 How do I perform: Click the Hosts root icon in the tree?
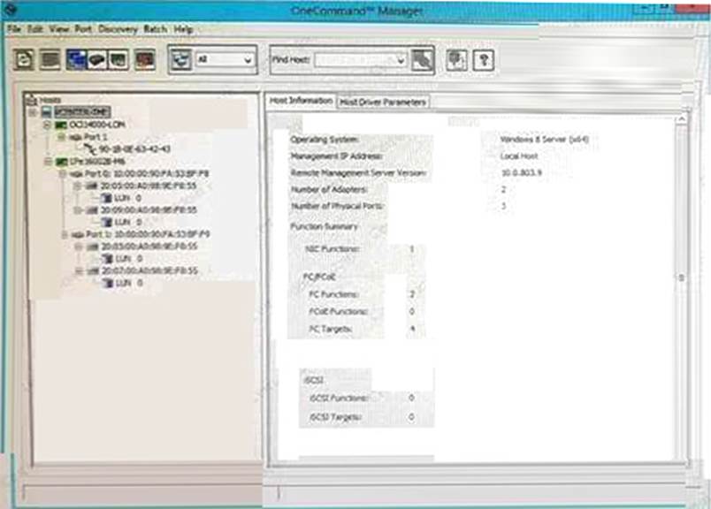point(31,99)
